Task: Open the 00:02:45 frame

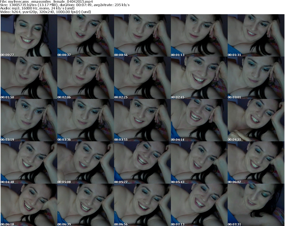Action: [x=199, y=78]
